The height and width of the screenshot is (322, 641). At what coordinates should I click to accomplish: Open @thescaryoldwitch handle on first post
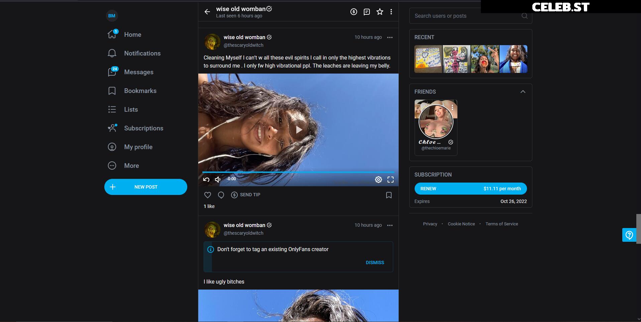pyautogui.click(x=243, y=45)
